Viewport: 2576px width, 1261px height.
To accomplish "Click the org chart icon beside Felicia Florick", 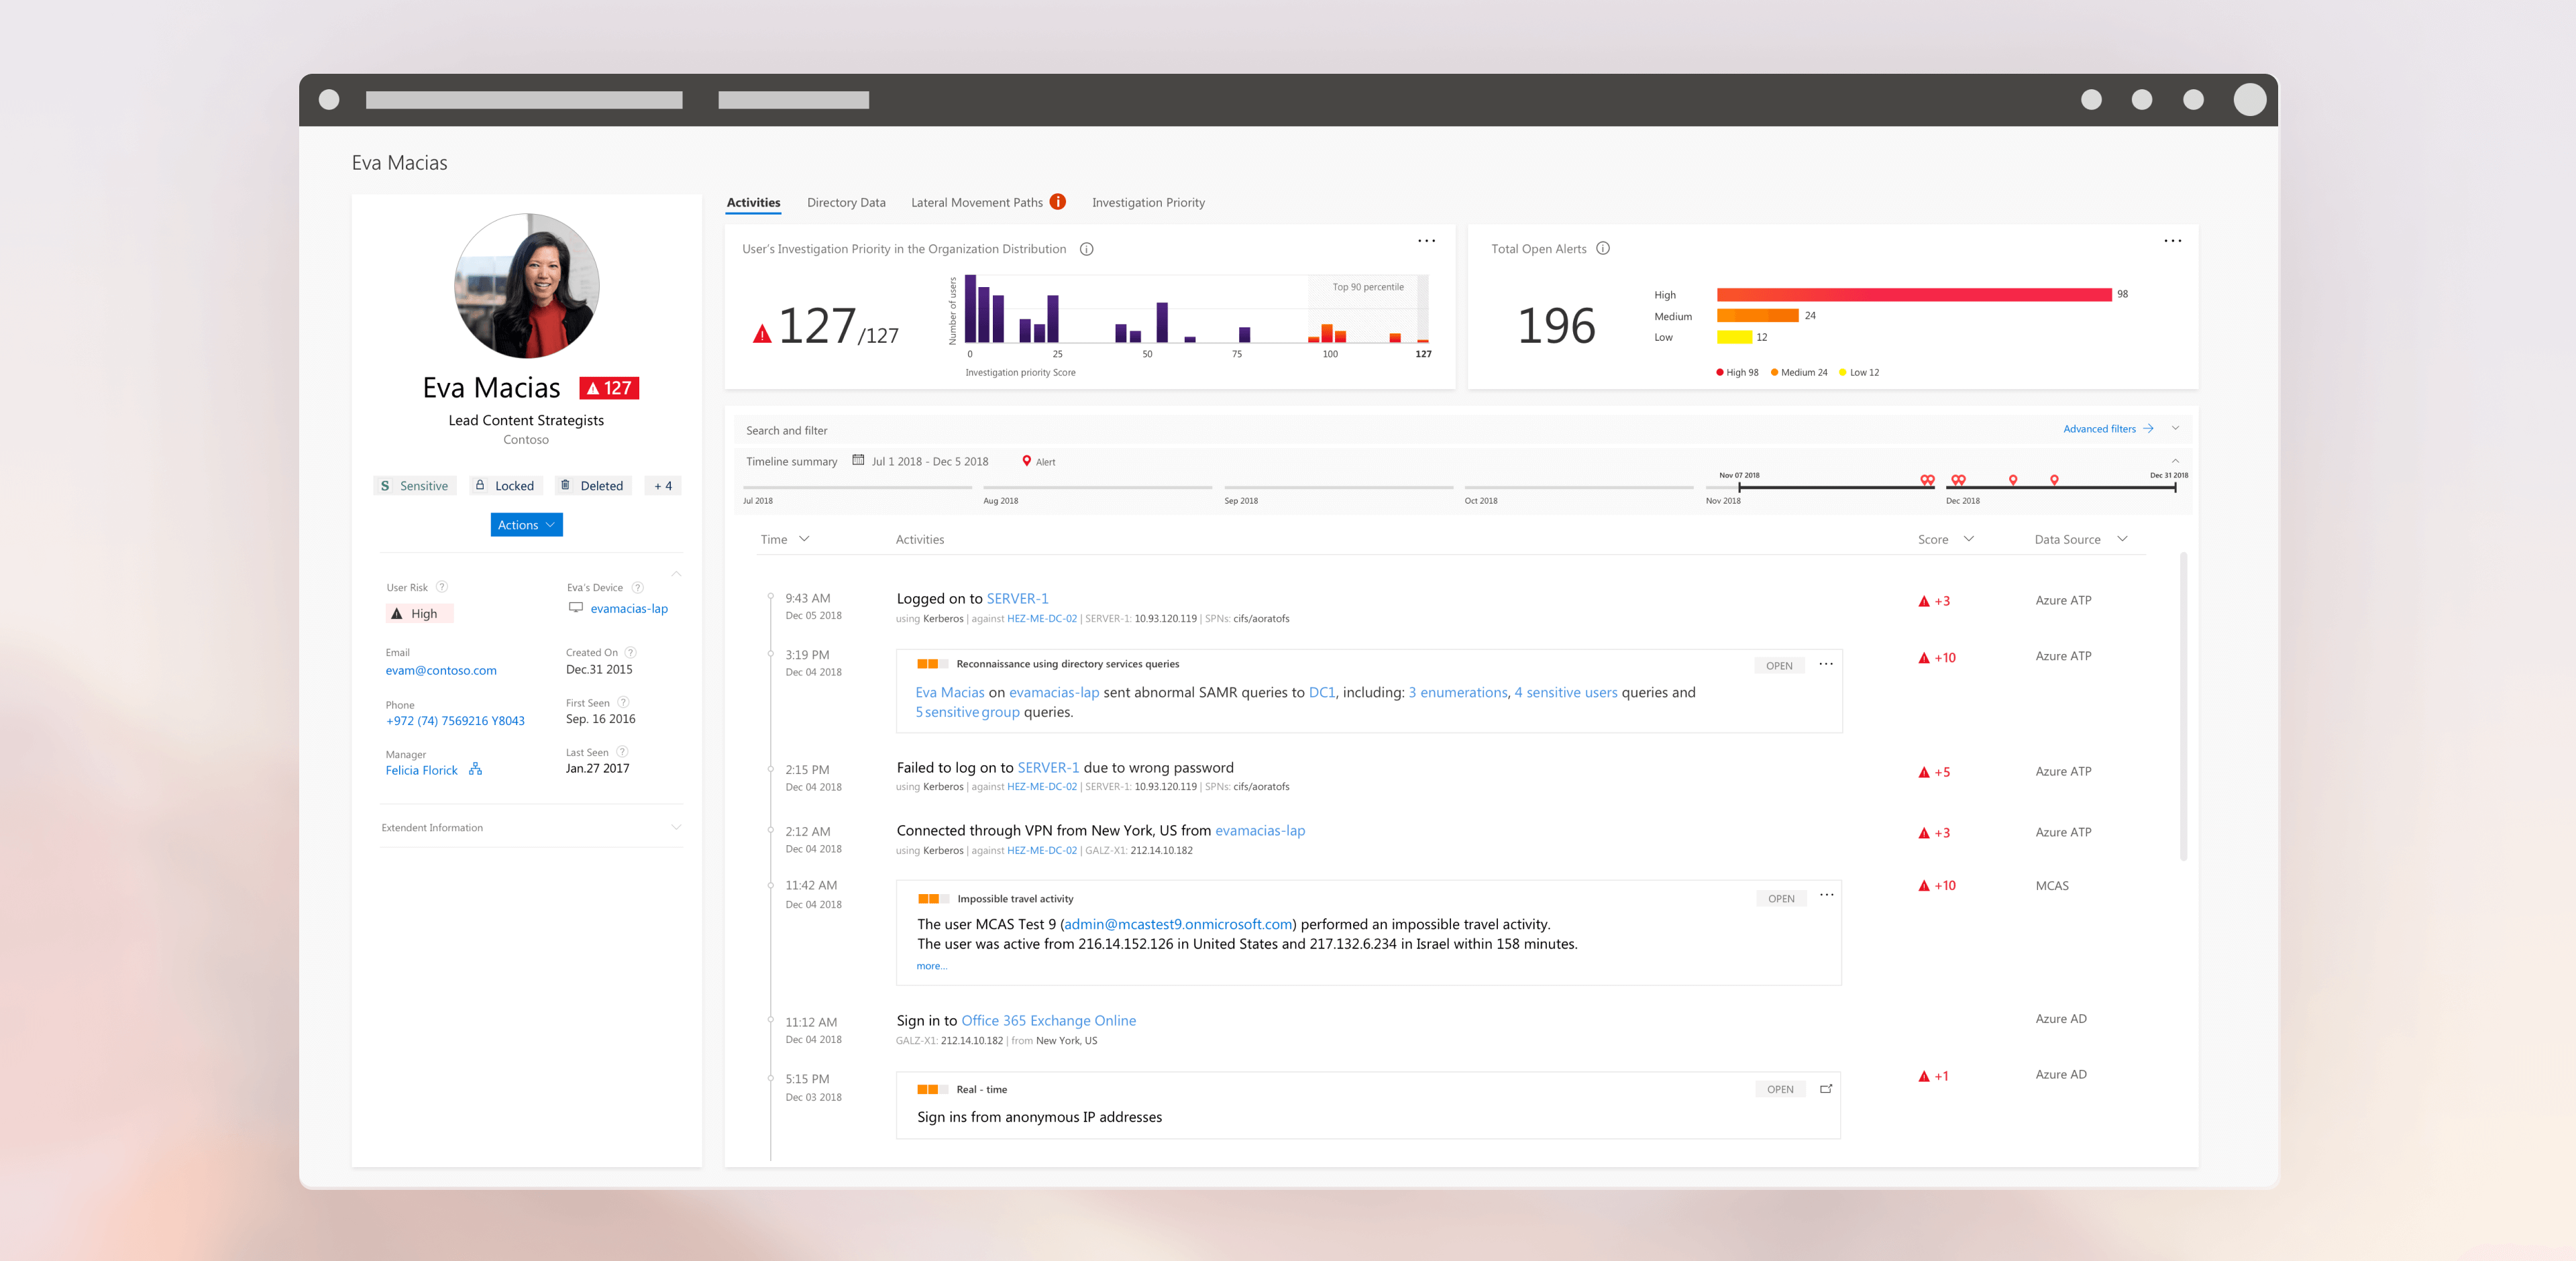I will [476, 770].
